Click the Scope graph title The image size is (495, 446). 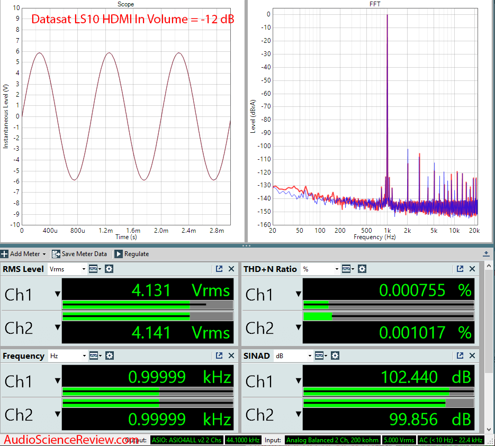[125, 4]
